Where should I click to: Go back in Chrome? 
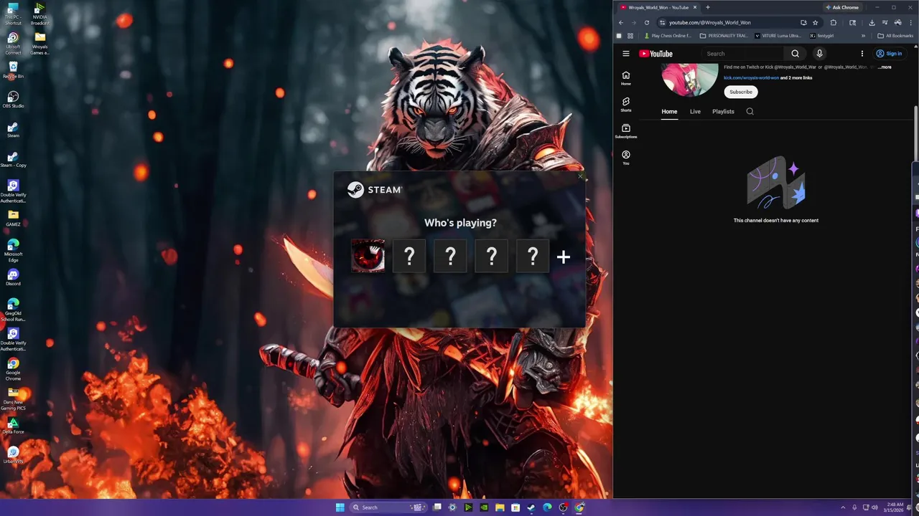coord(621,22)
